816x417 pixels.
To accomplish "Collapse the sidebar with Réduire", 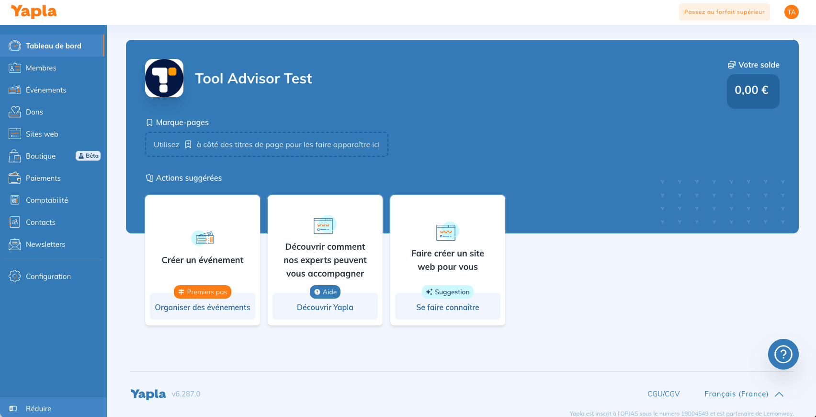I will (x=53, y=408).
